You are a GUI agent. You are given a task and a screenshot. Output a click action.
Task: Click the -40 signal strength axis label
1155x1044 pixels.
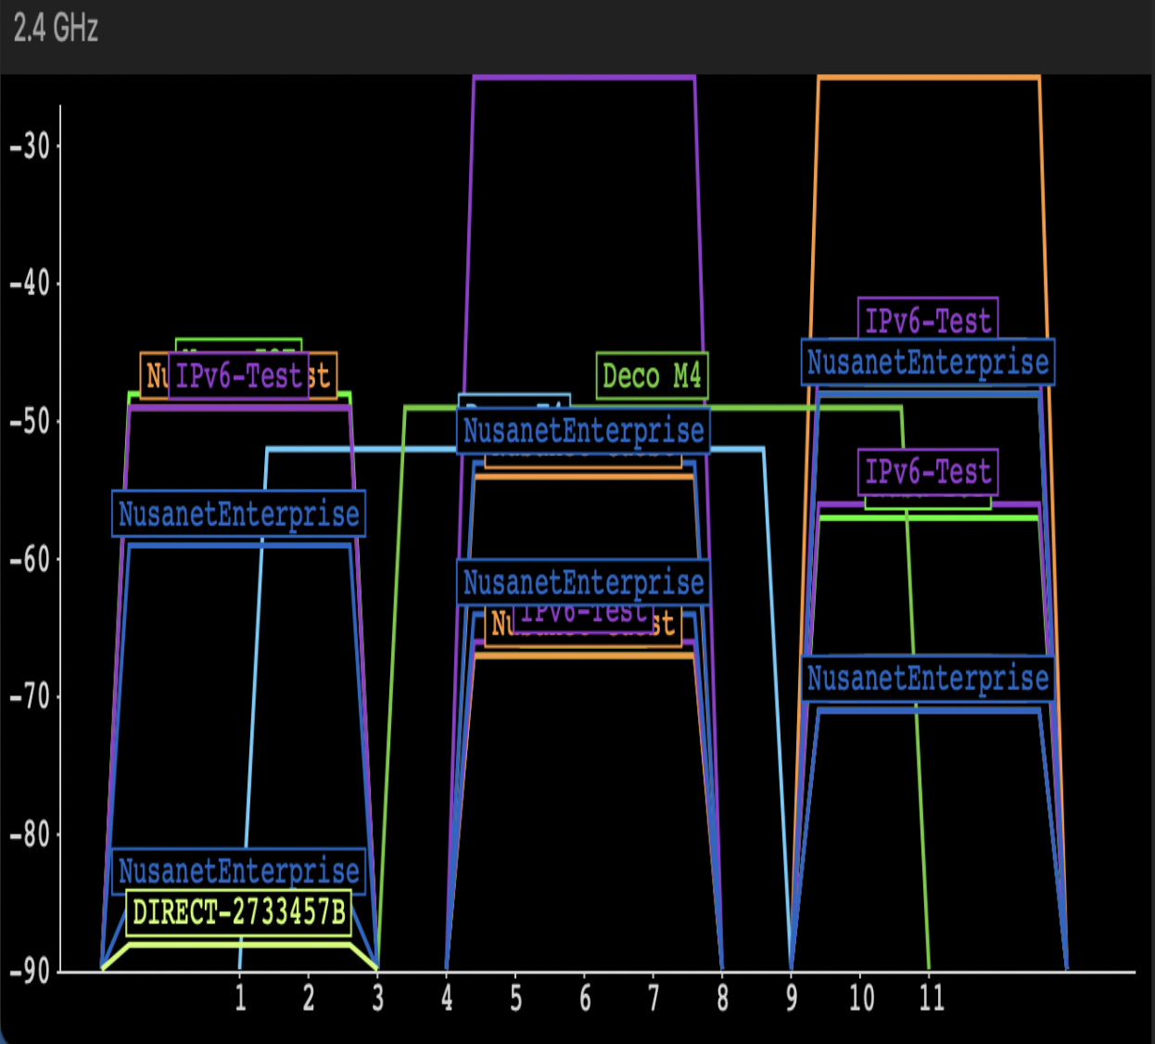click(x=30, y=283)
